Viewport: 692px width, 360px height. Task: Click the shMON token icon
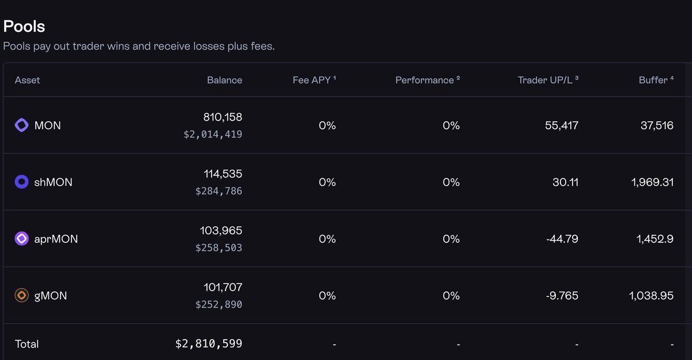click(21, 182)
